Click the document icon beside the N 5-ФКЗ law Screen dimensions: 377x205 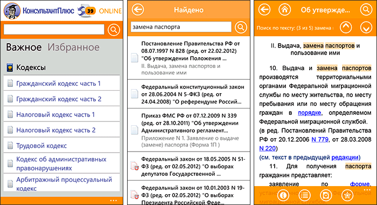(135, 94)
